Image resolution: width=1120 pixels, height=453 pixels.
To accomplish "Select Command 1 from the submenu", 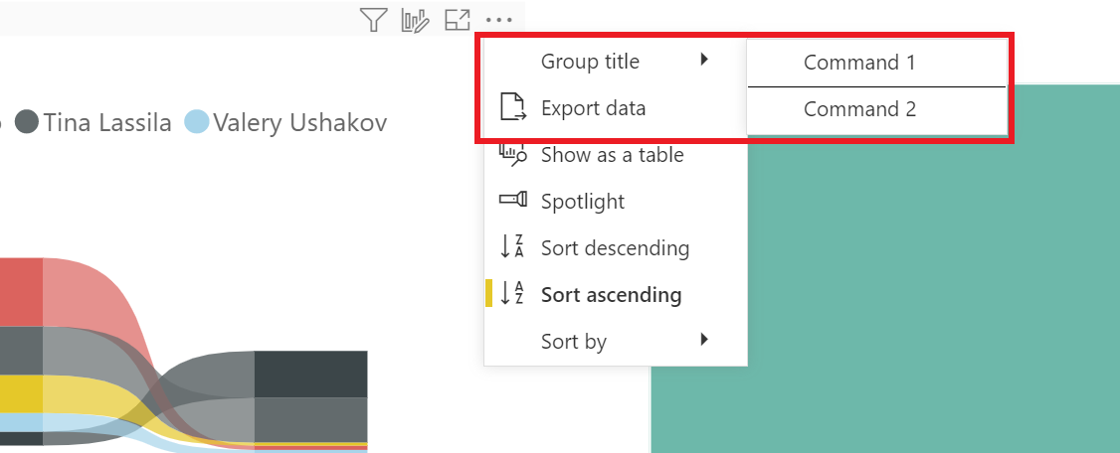I will [x=859, y=63].
